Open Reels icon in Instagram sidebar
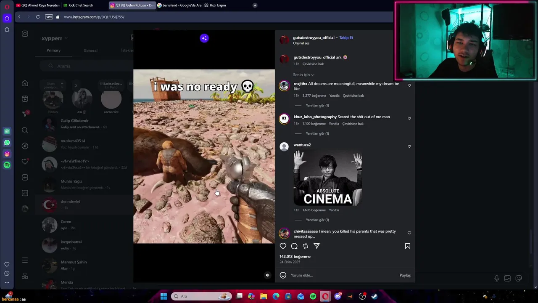Screen dimensions: 538x303 click(25, 99)
